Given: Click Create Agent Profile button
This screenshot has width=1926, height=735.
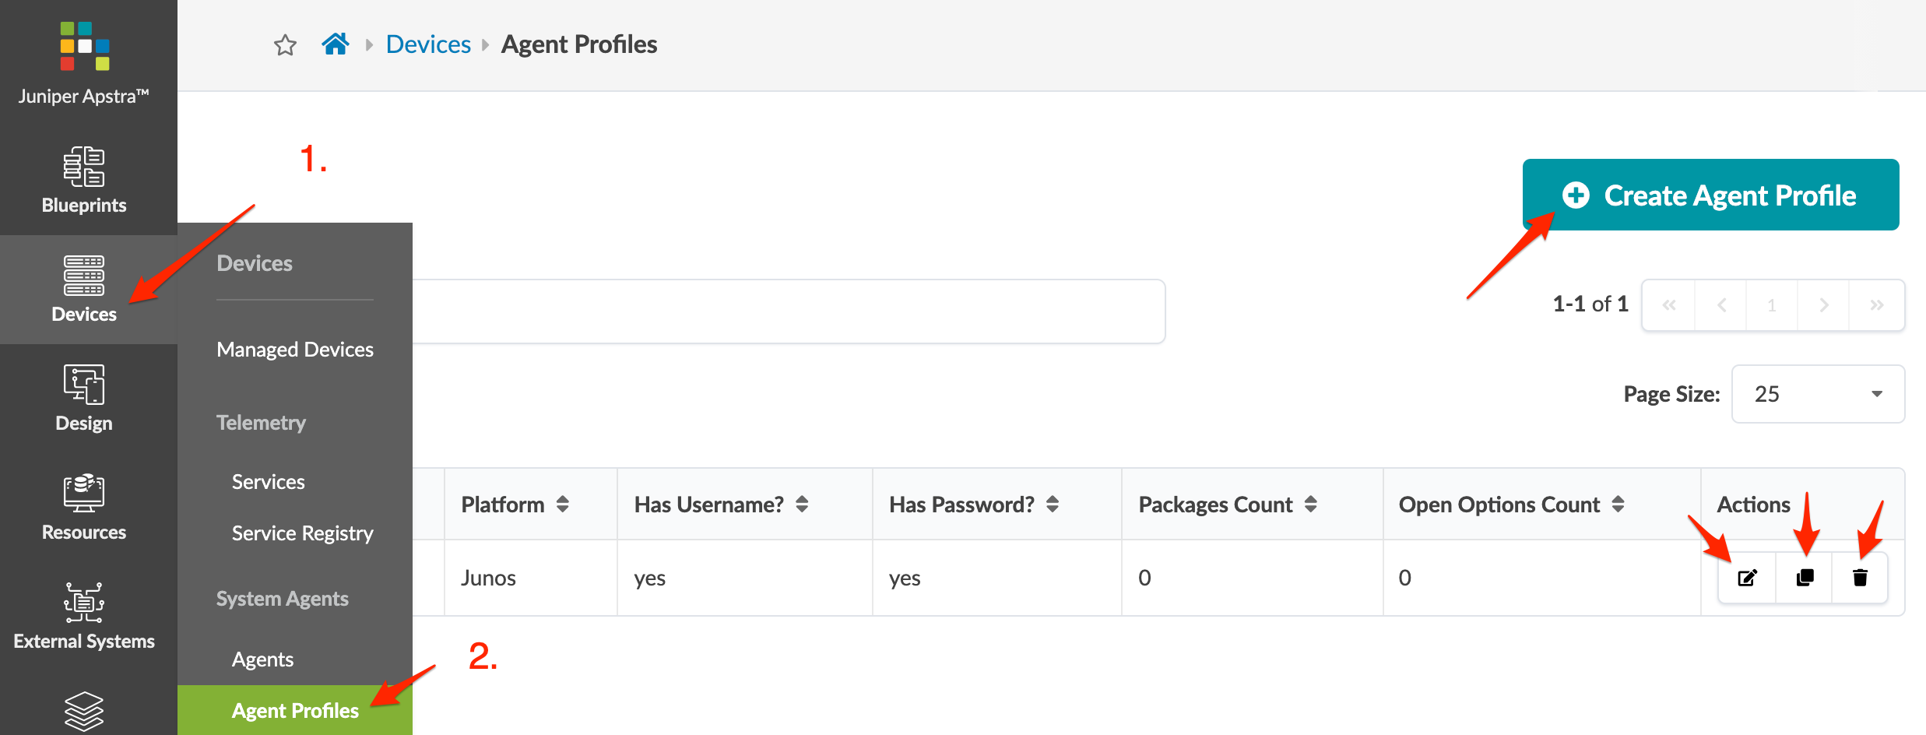Looking at the screenshot, I should (x=1710, y=195).
